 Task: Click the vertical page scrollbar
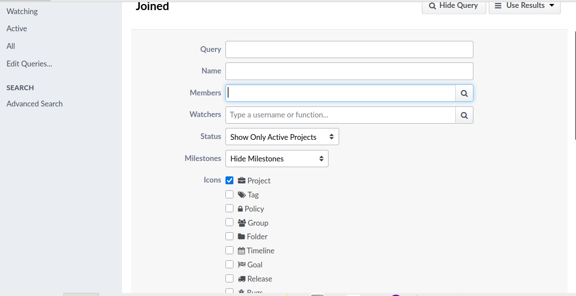coord(574,88)
